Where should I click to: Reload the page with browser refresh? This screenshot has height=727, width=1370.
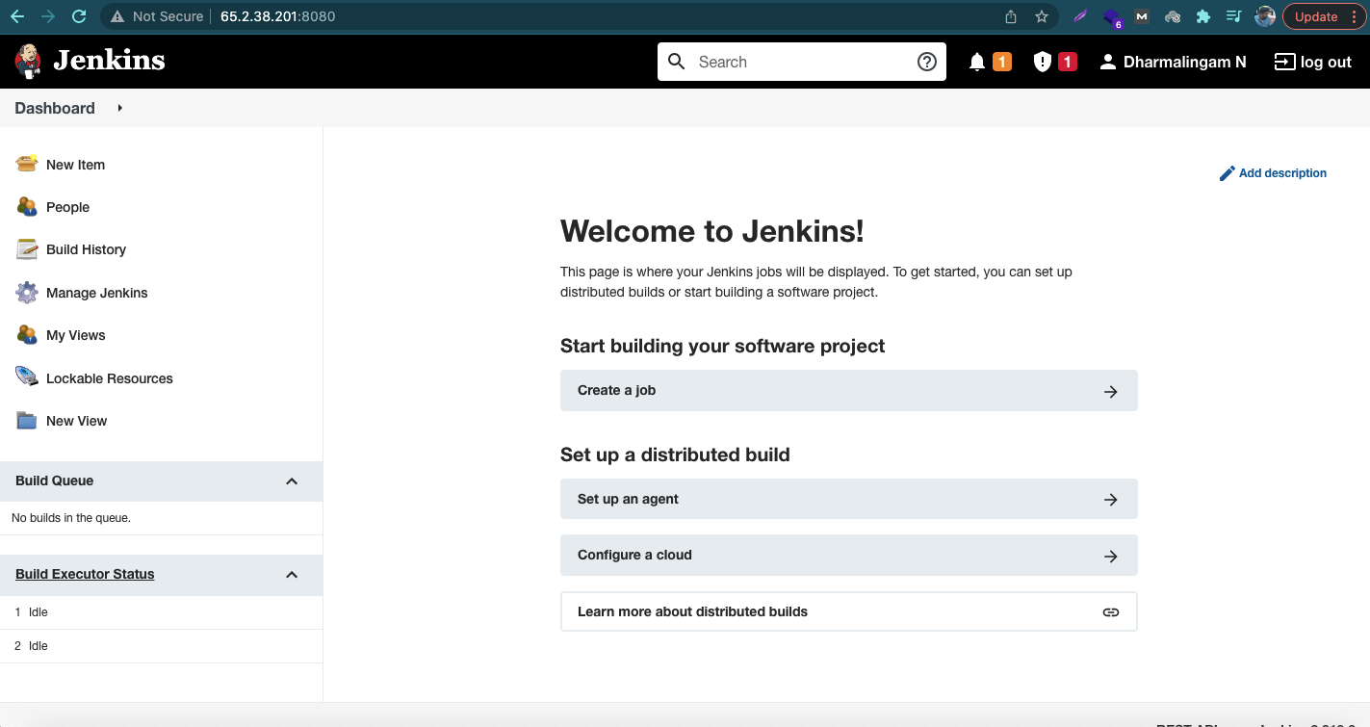pos(79,16)
